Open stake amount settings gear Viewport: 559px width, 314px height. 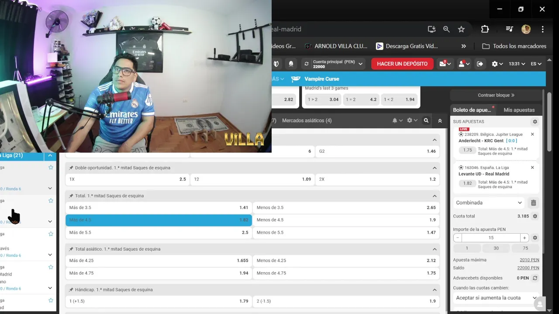click(x=535, y=238)
